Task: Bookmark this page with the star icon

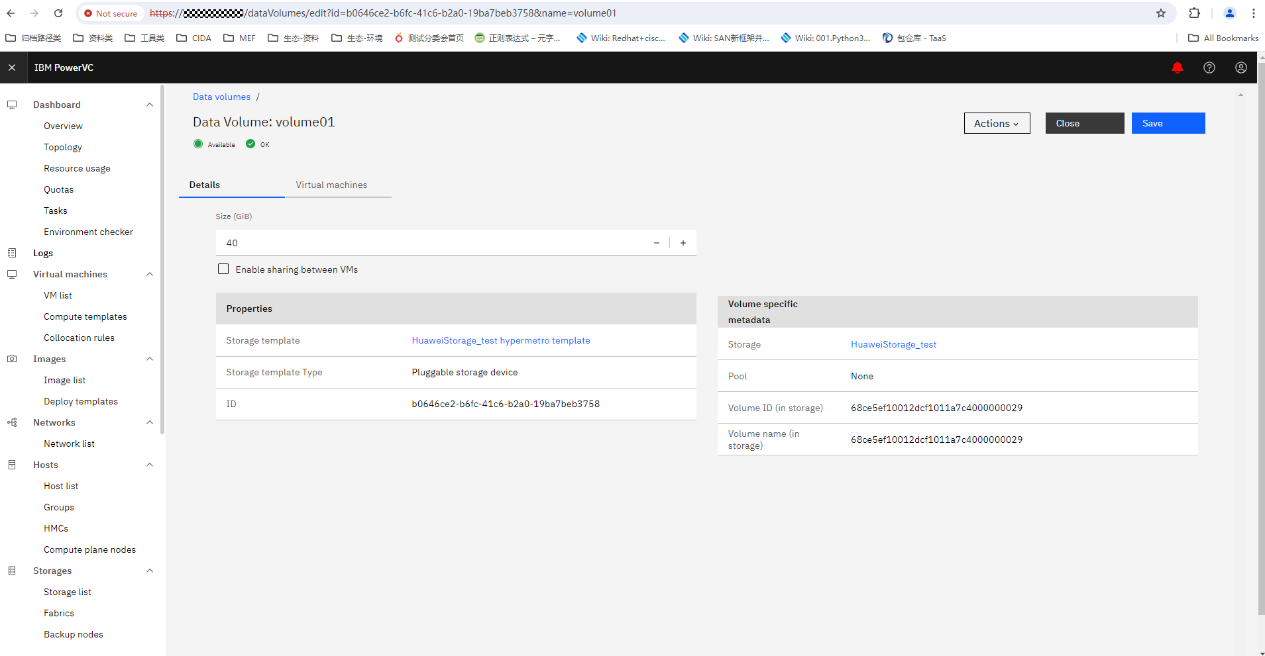Action: [1161, 13]
